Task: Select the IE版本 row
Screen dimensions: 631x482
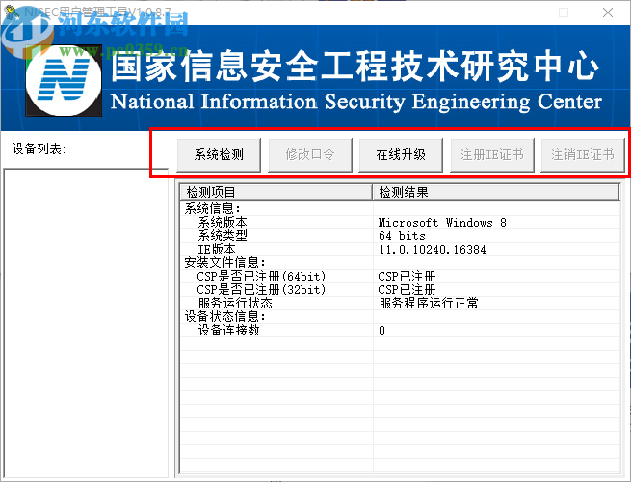Action: click(400, 250)
